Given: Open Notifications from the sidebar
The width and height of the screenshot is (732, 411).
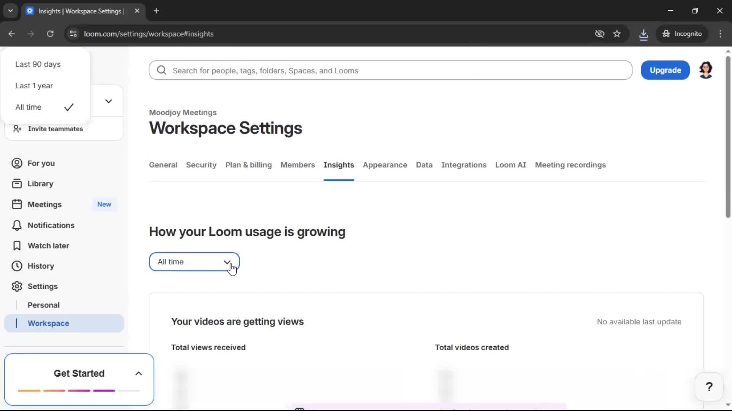Looking at the screenshot, I should (51, 225).
